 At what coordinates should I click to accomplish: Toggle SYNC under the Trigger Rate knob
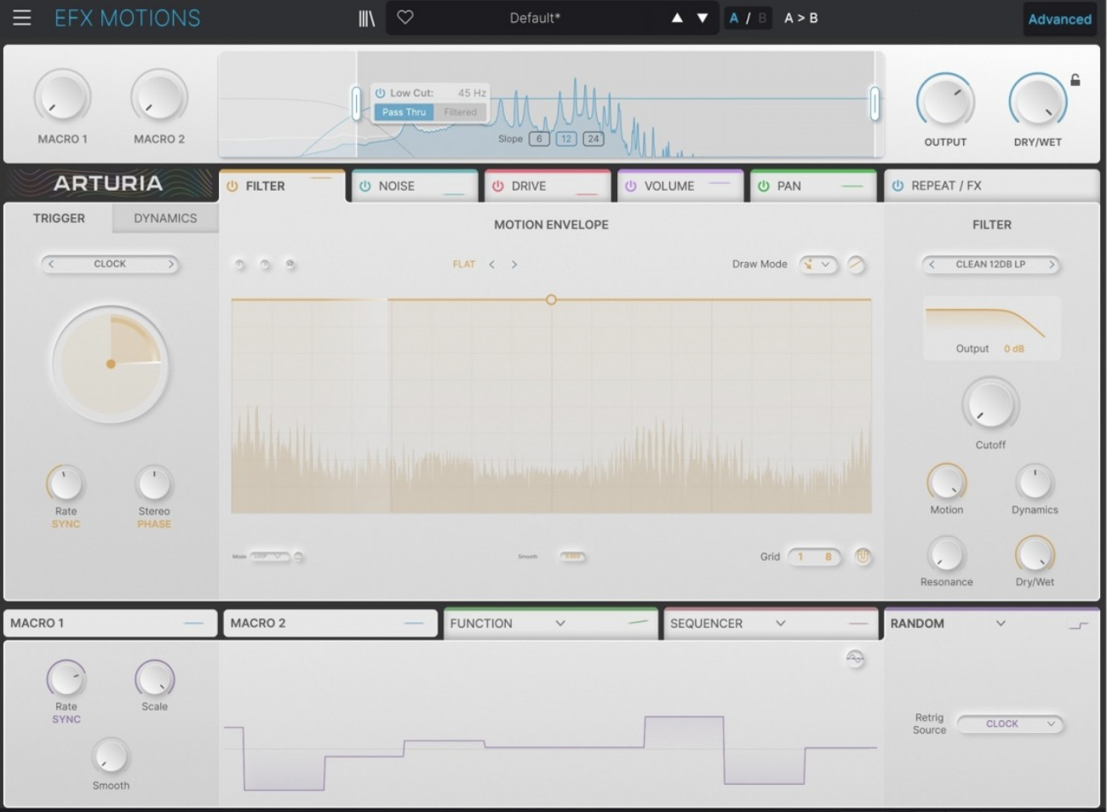(x=66, y=524)
